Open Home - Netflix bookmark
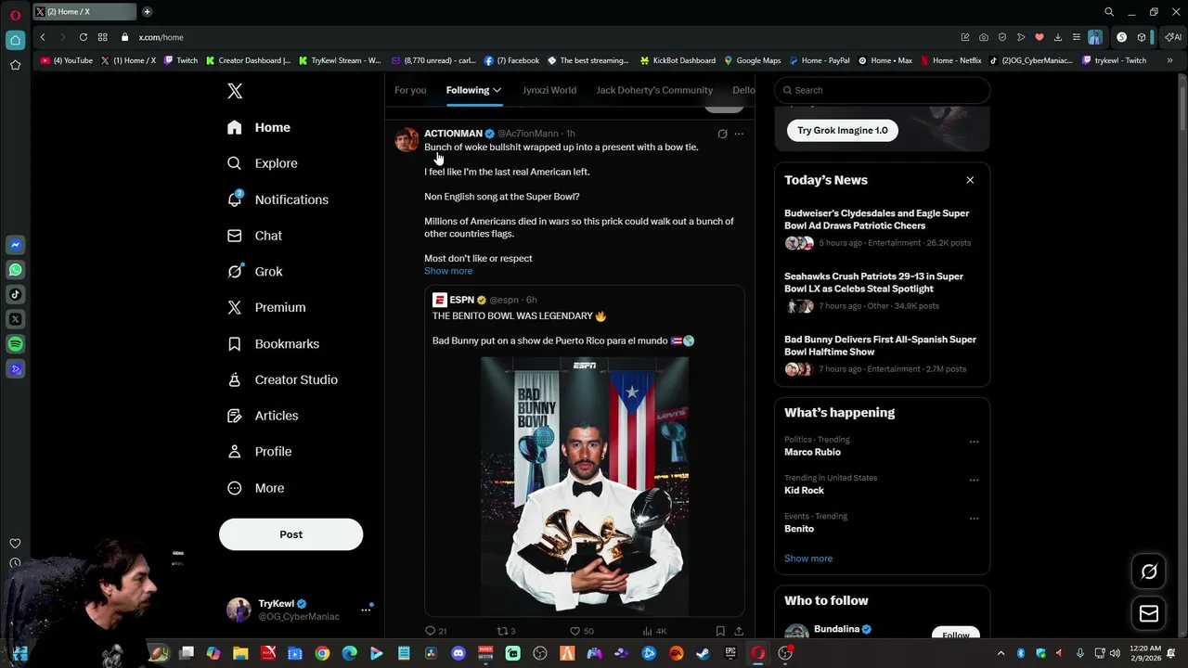The image size is (1188, 668). click(950, 60)
